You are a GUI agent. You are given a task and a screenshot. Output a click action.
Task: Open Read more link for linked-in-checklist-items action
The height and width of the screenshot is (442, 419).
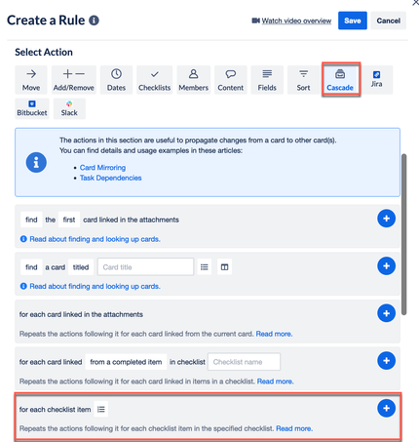click(x=276, y=382)
